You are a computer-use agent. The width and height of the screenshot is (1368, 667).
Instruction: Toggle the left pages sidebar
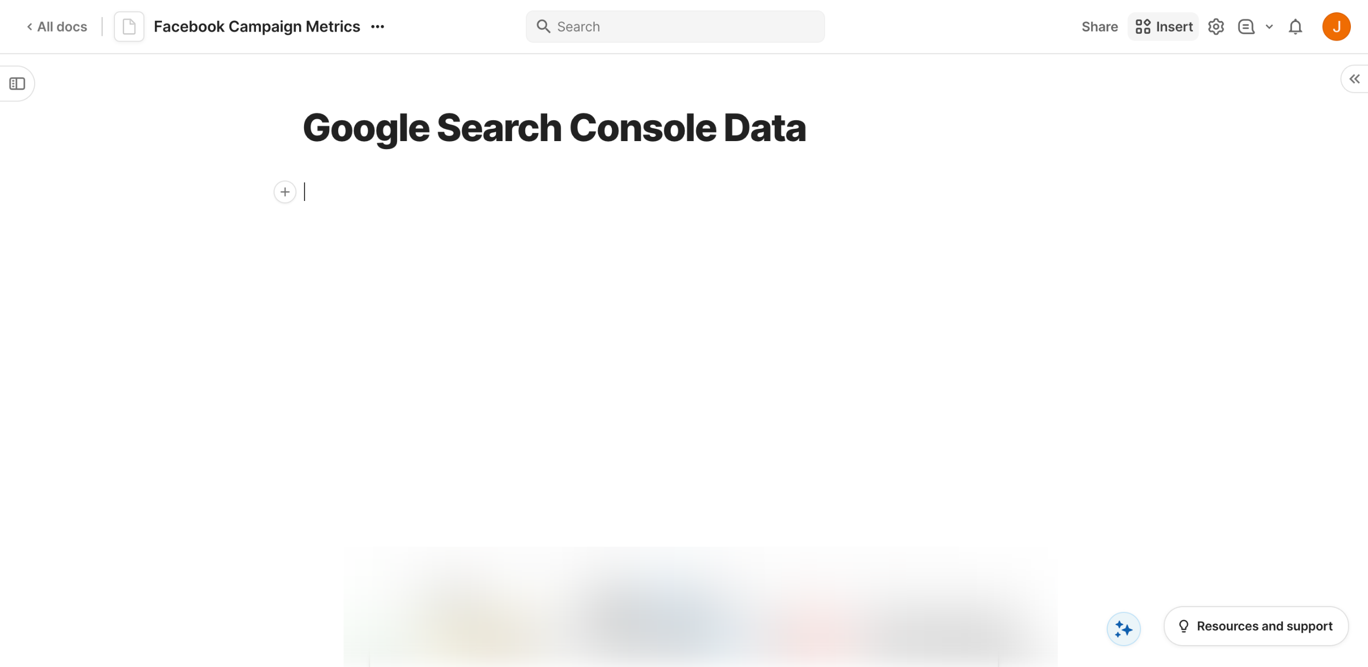tap(17, 84)
